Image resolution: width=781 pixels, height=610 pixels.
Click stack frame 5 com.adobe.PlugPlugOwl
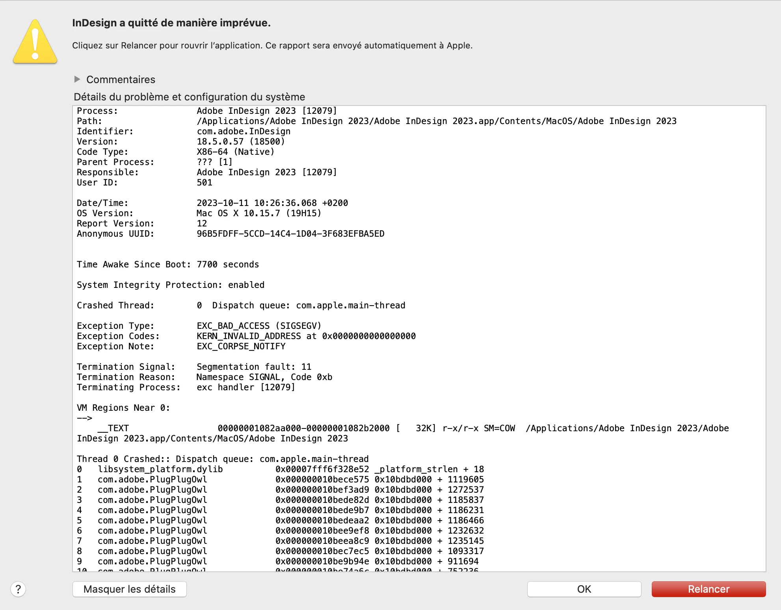tap(152, 520)
